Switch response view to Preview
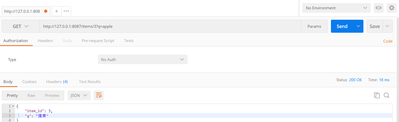 52,95
